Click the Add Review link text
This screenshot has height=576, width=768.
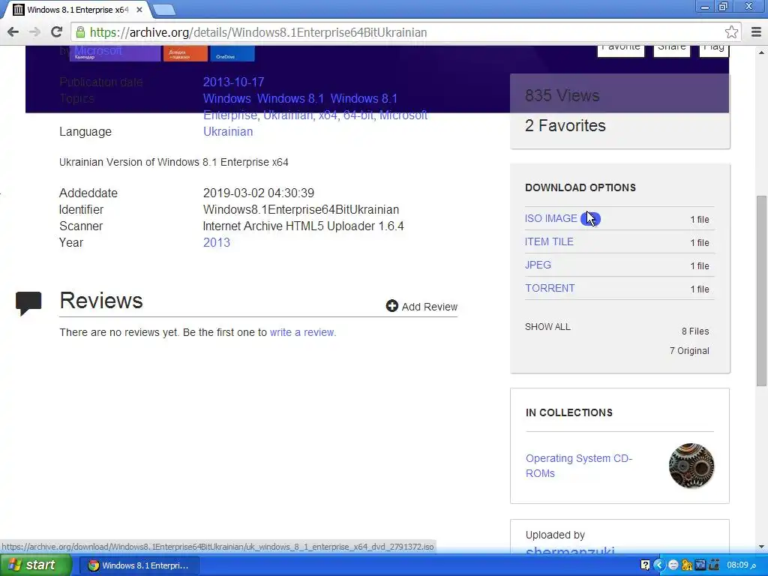[430, 307]
